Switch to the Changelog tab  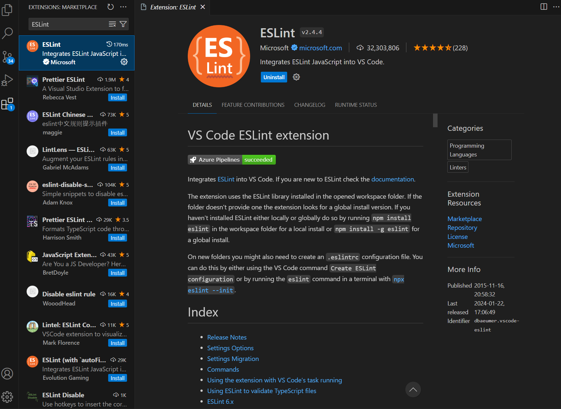310,105
